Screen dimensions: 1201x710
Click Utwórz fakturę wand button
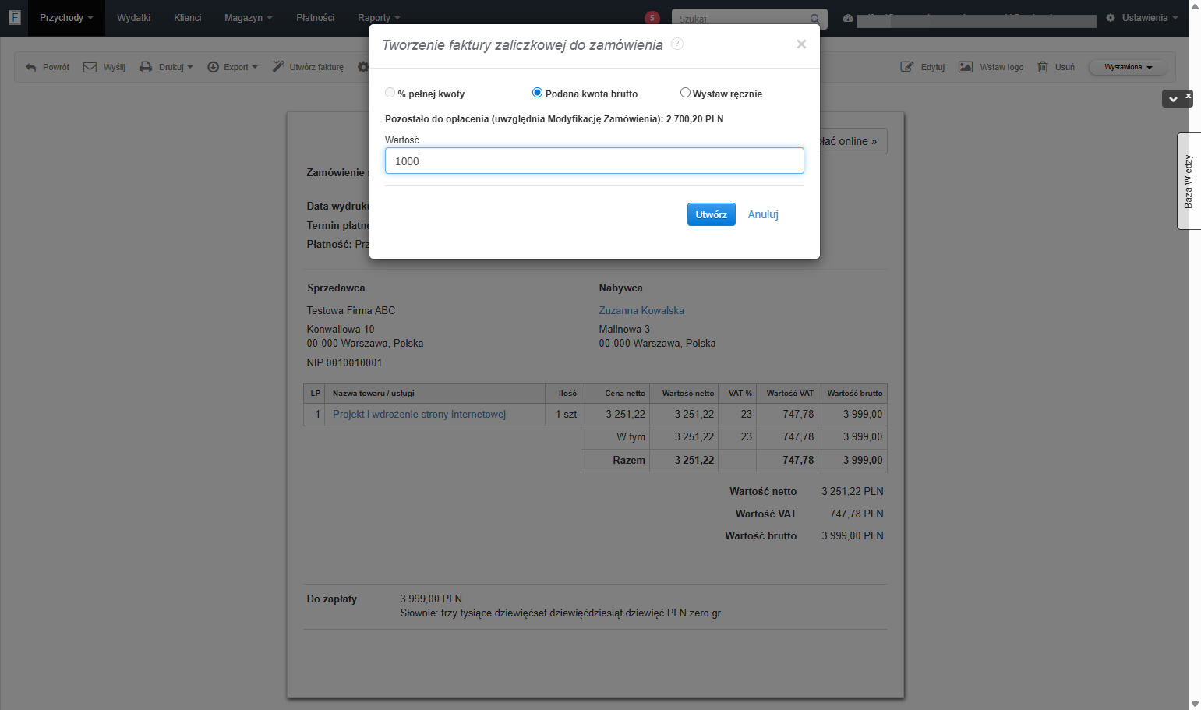click(308, 67)
